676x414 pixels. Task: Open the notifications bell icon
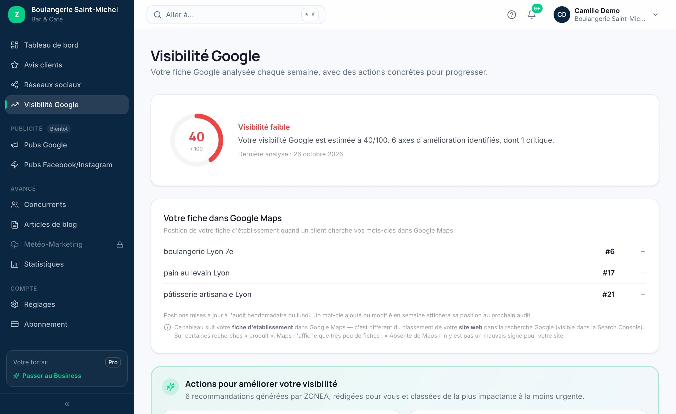531,15
